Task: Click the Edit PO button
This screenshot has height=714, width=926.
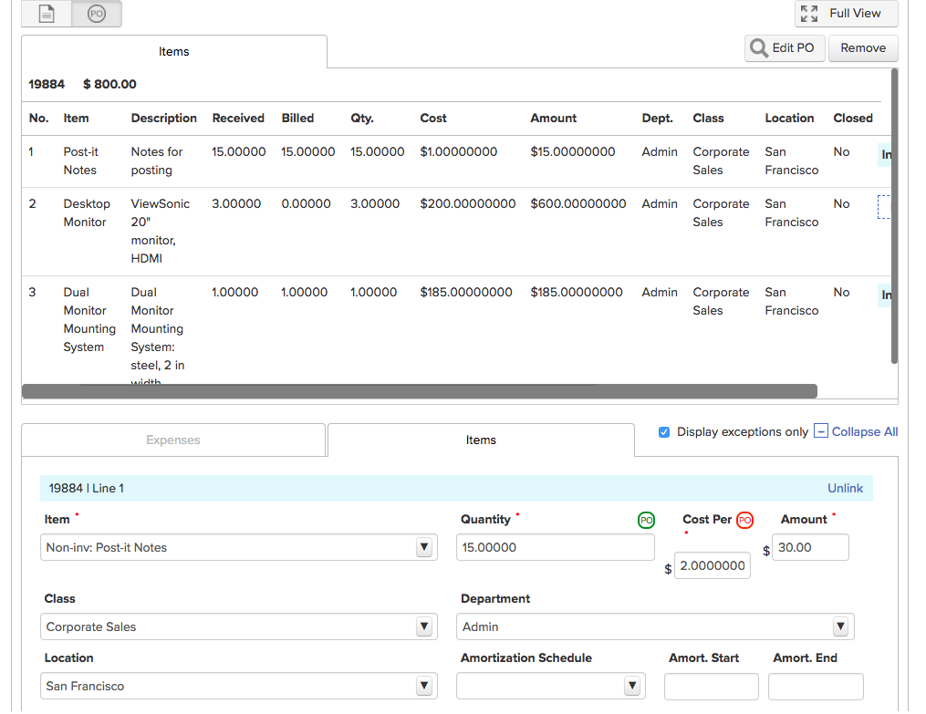Action: (x=785, y=47)
